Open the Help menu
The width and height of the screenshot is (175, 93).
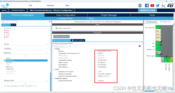click(67, 6)
